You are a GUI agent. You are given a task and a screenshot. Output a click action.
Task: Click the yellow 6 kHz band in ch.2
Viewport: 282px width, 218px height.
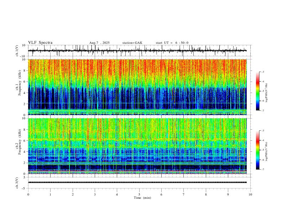click(x=137, y=139)
